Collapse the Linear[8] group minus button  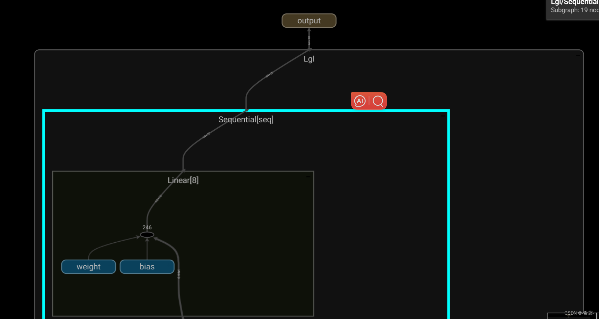[x=308, y=177]
